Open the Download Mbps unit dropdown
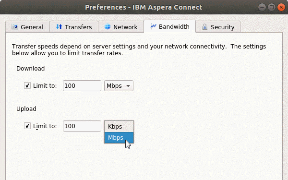The height and width of the screenshot is (180, 288). click(x=119, y=86)
